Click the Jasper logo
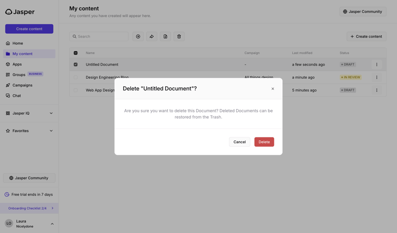The width and height of the screenshot is (397, 233). coord(20,12)
